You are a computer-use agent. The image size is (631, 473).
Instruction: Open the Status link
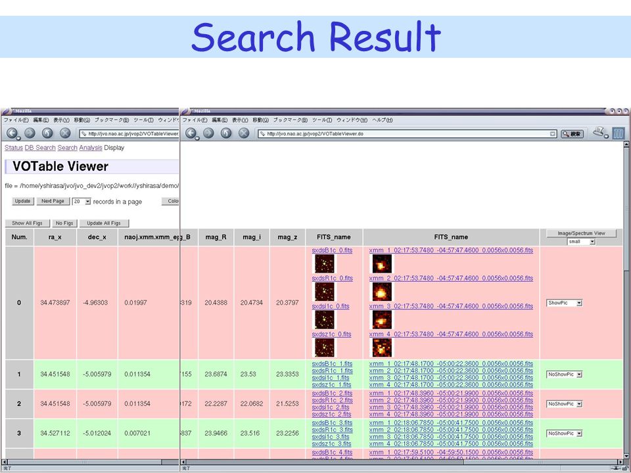pos(14,148)
